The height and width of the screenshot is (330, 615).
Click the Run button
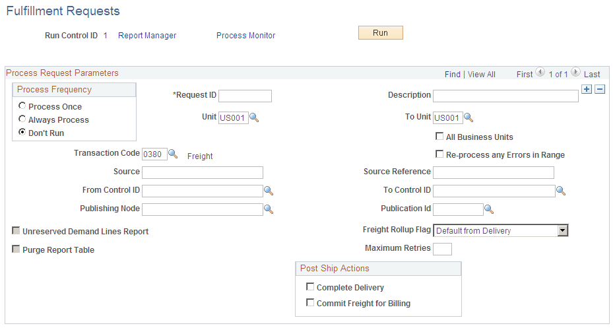pyautogui.click(x=381, y=33)
